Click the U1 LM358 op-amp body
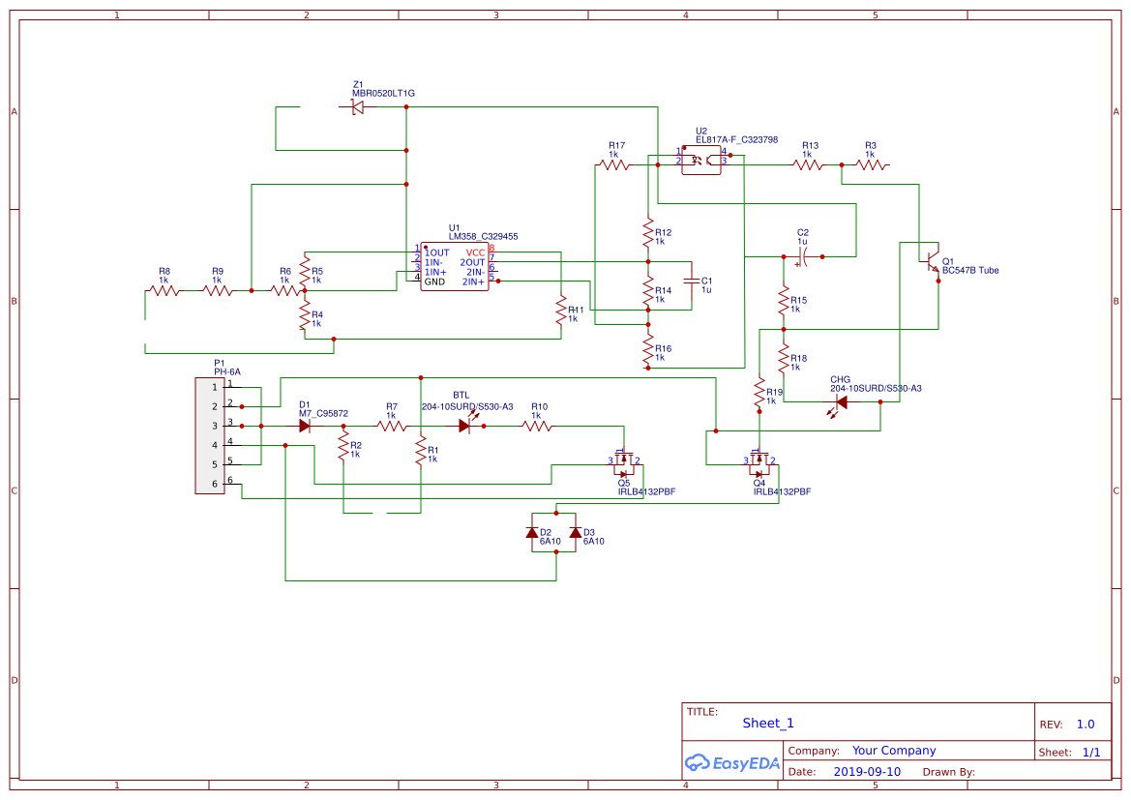This screenshot has width=1131, height=800. [454, 266]
